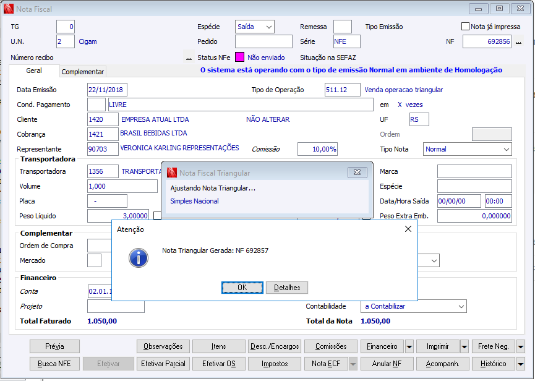Expand the Financeiro button arrow

tap(409, 346)
